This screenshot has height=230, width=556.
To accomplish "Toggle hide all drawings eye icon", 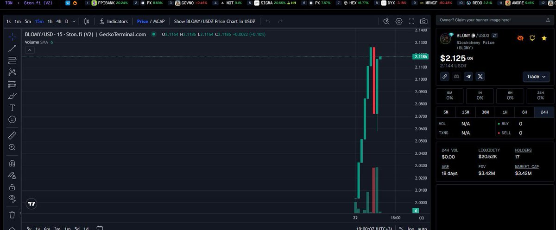I will [12, 199].
